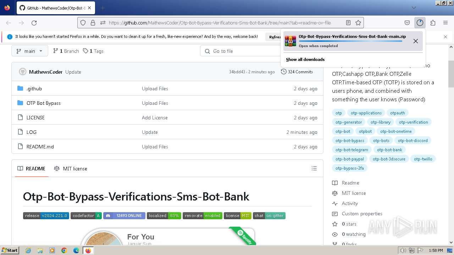
Task: Open Microsoft Edge from taskbar
Action: pyautogui.click(x=76, y=250)
